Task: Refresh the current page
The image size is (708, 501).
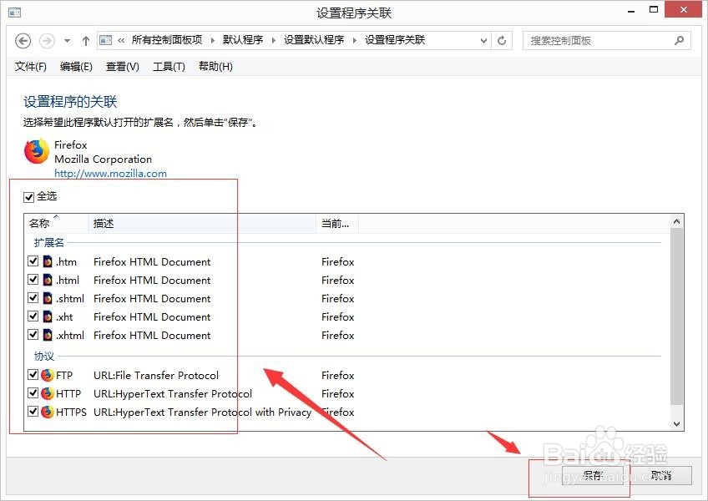Action: point(502,41)
